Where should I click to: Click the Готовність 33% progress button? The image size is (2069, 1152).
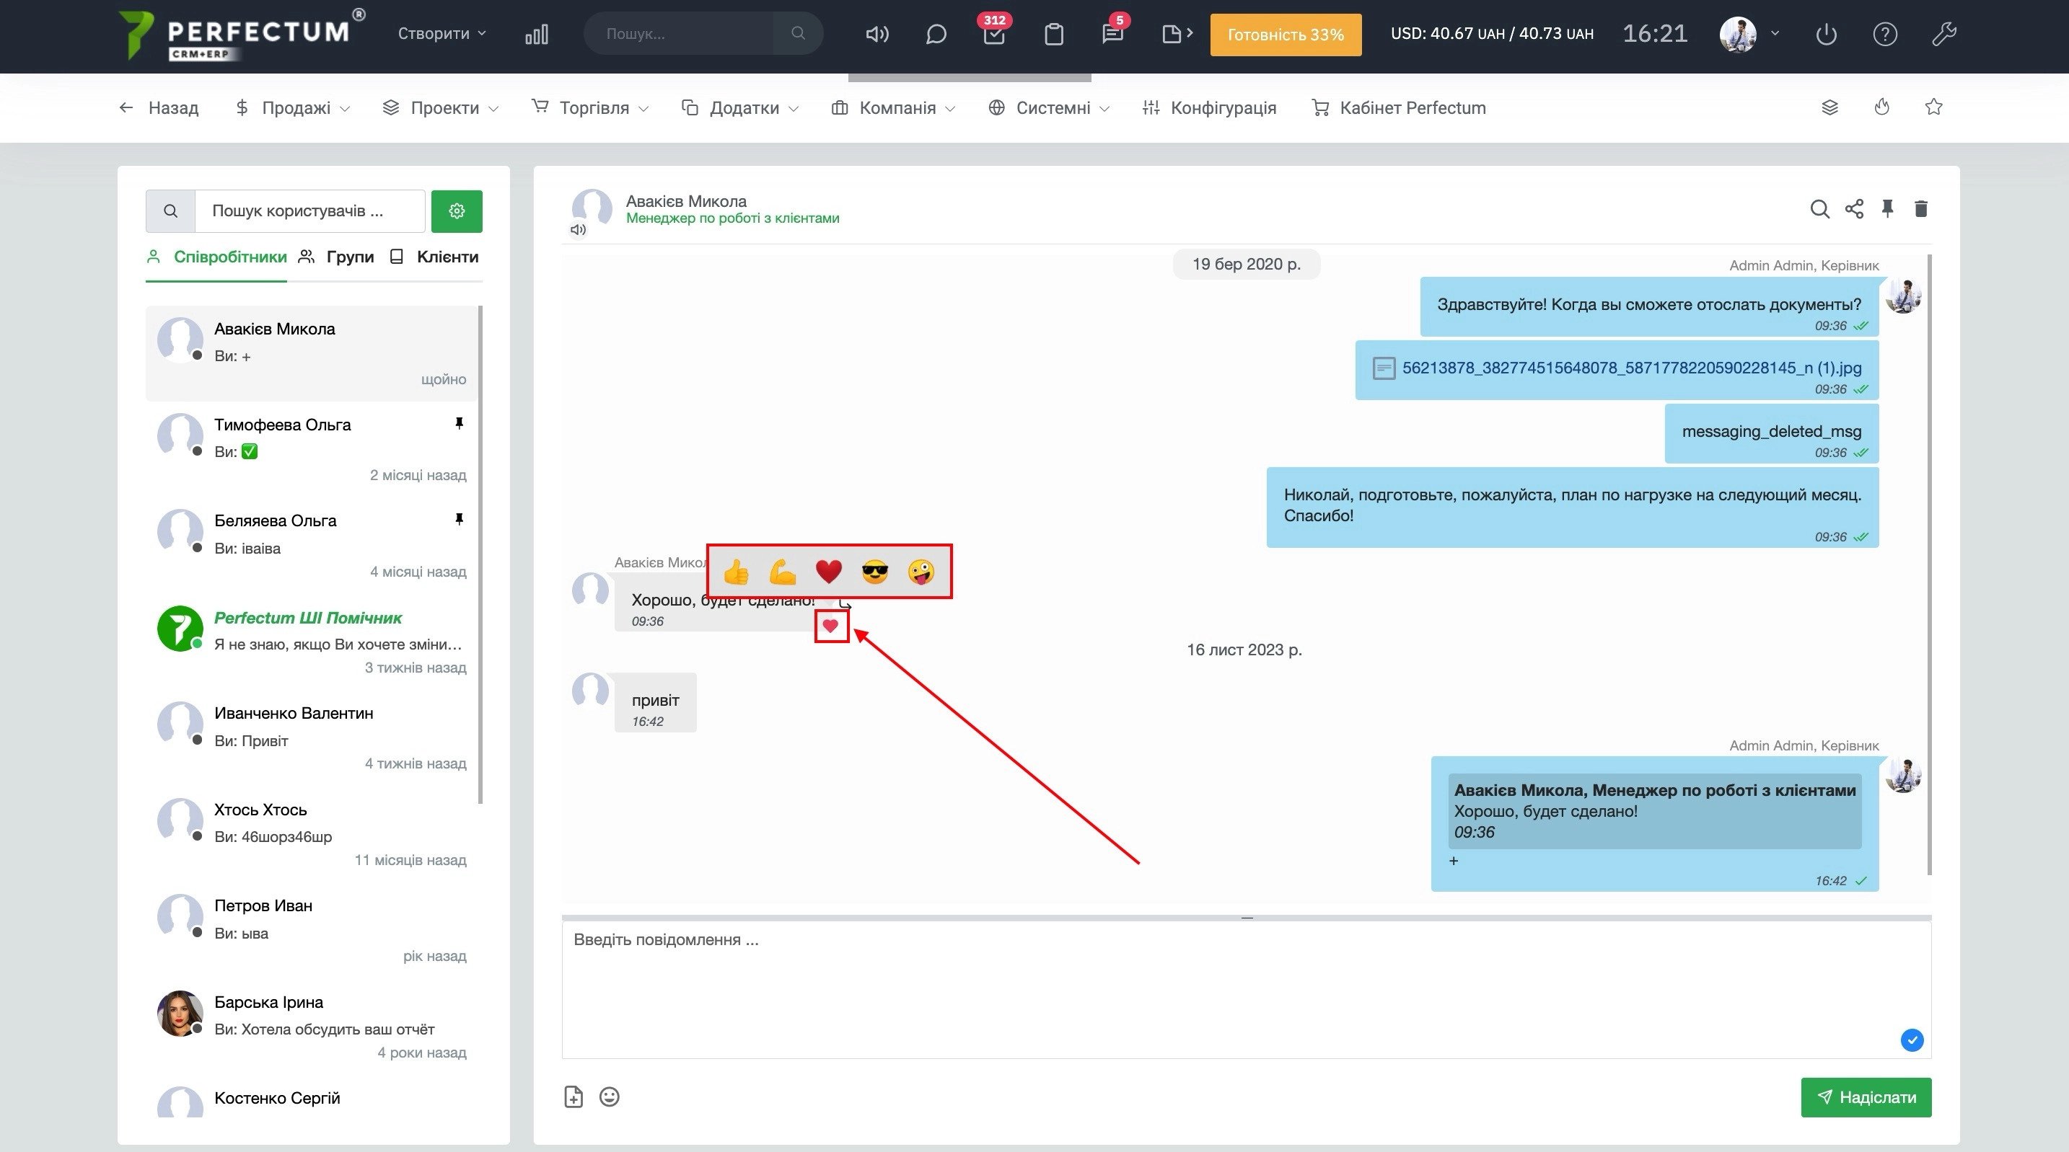(1285, 35)
